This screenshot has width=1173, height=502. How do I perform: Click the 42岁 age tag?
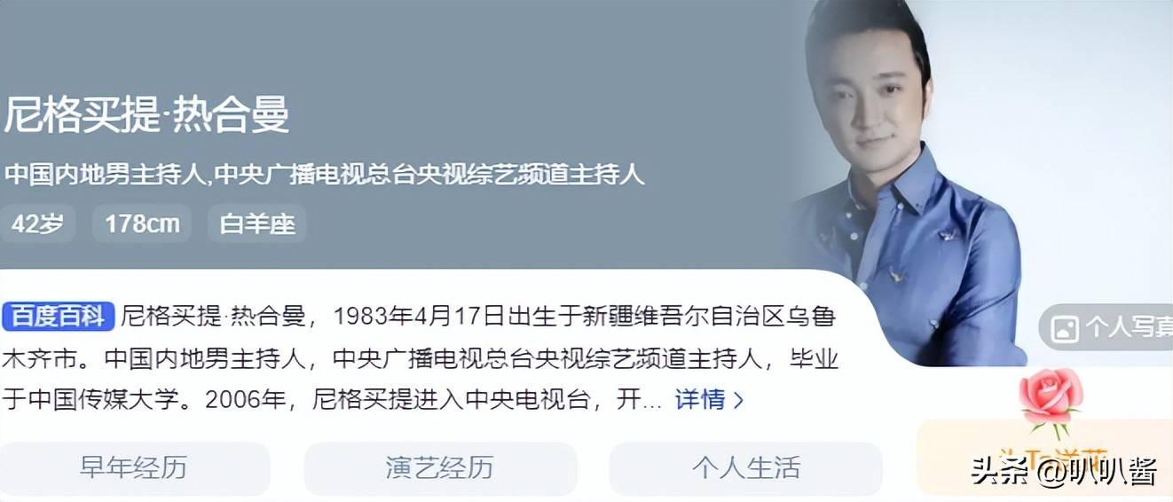coord(37,224)
